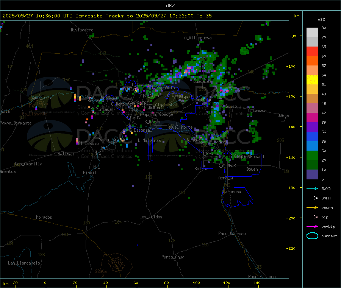341x288 pixels.
Task: Click the 'Punta_Agua' map label
Action: (173, 257)
